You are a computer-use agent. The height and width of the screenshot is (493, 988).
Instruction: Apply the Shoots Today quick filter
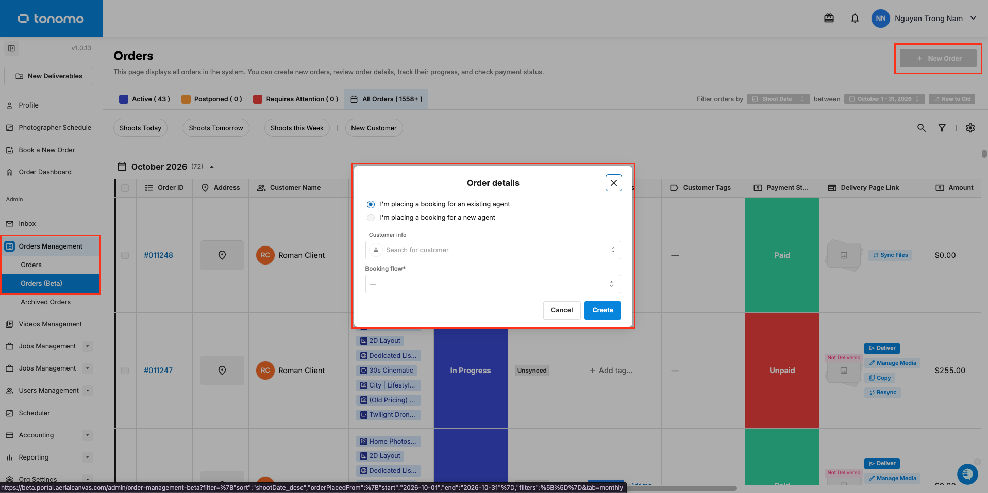pos(140,128)
